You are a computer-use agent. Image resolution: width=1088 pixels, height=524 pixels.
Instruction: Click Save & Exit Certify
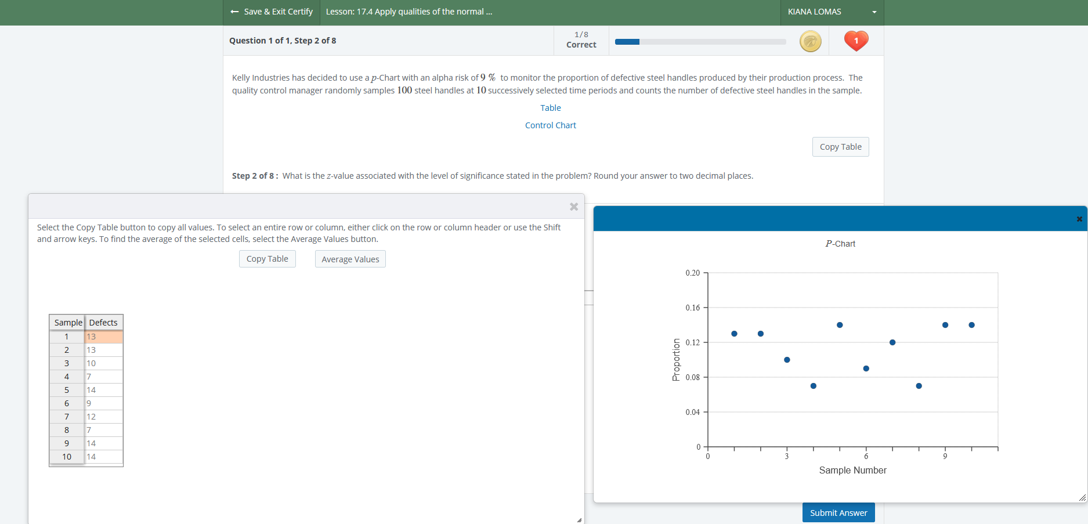[279, 12]
